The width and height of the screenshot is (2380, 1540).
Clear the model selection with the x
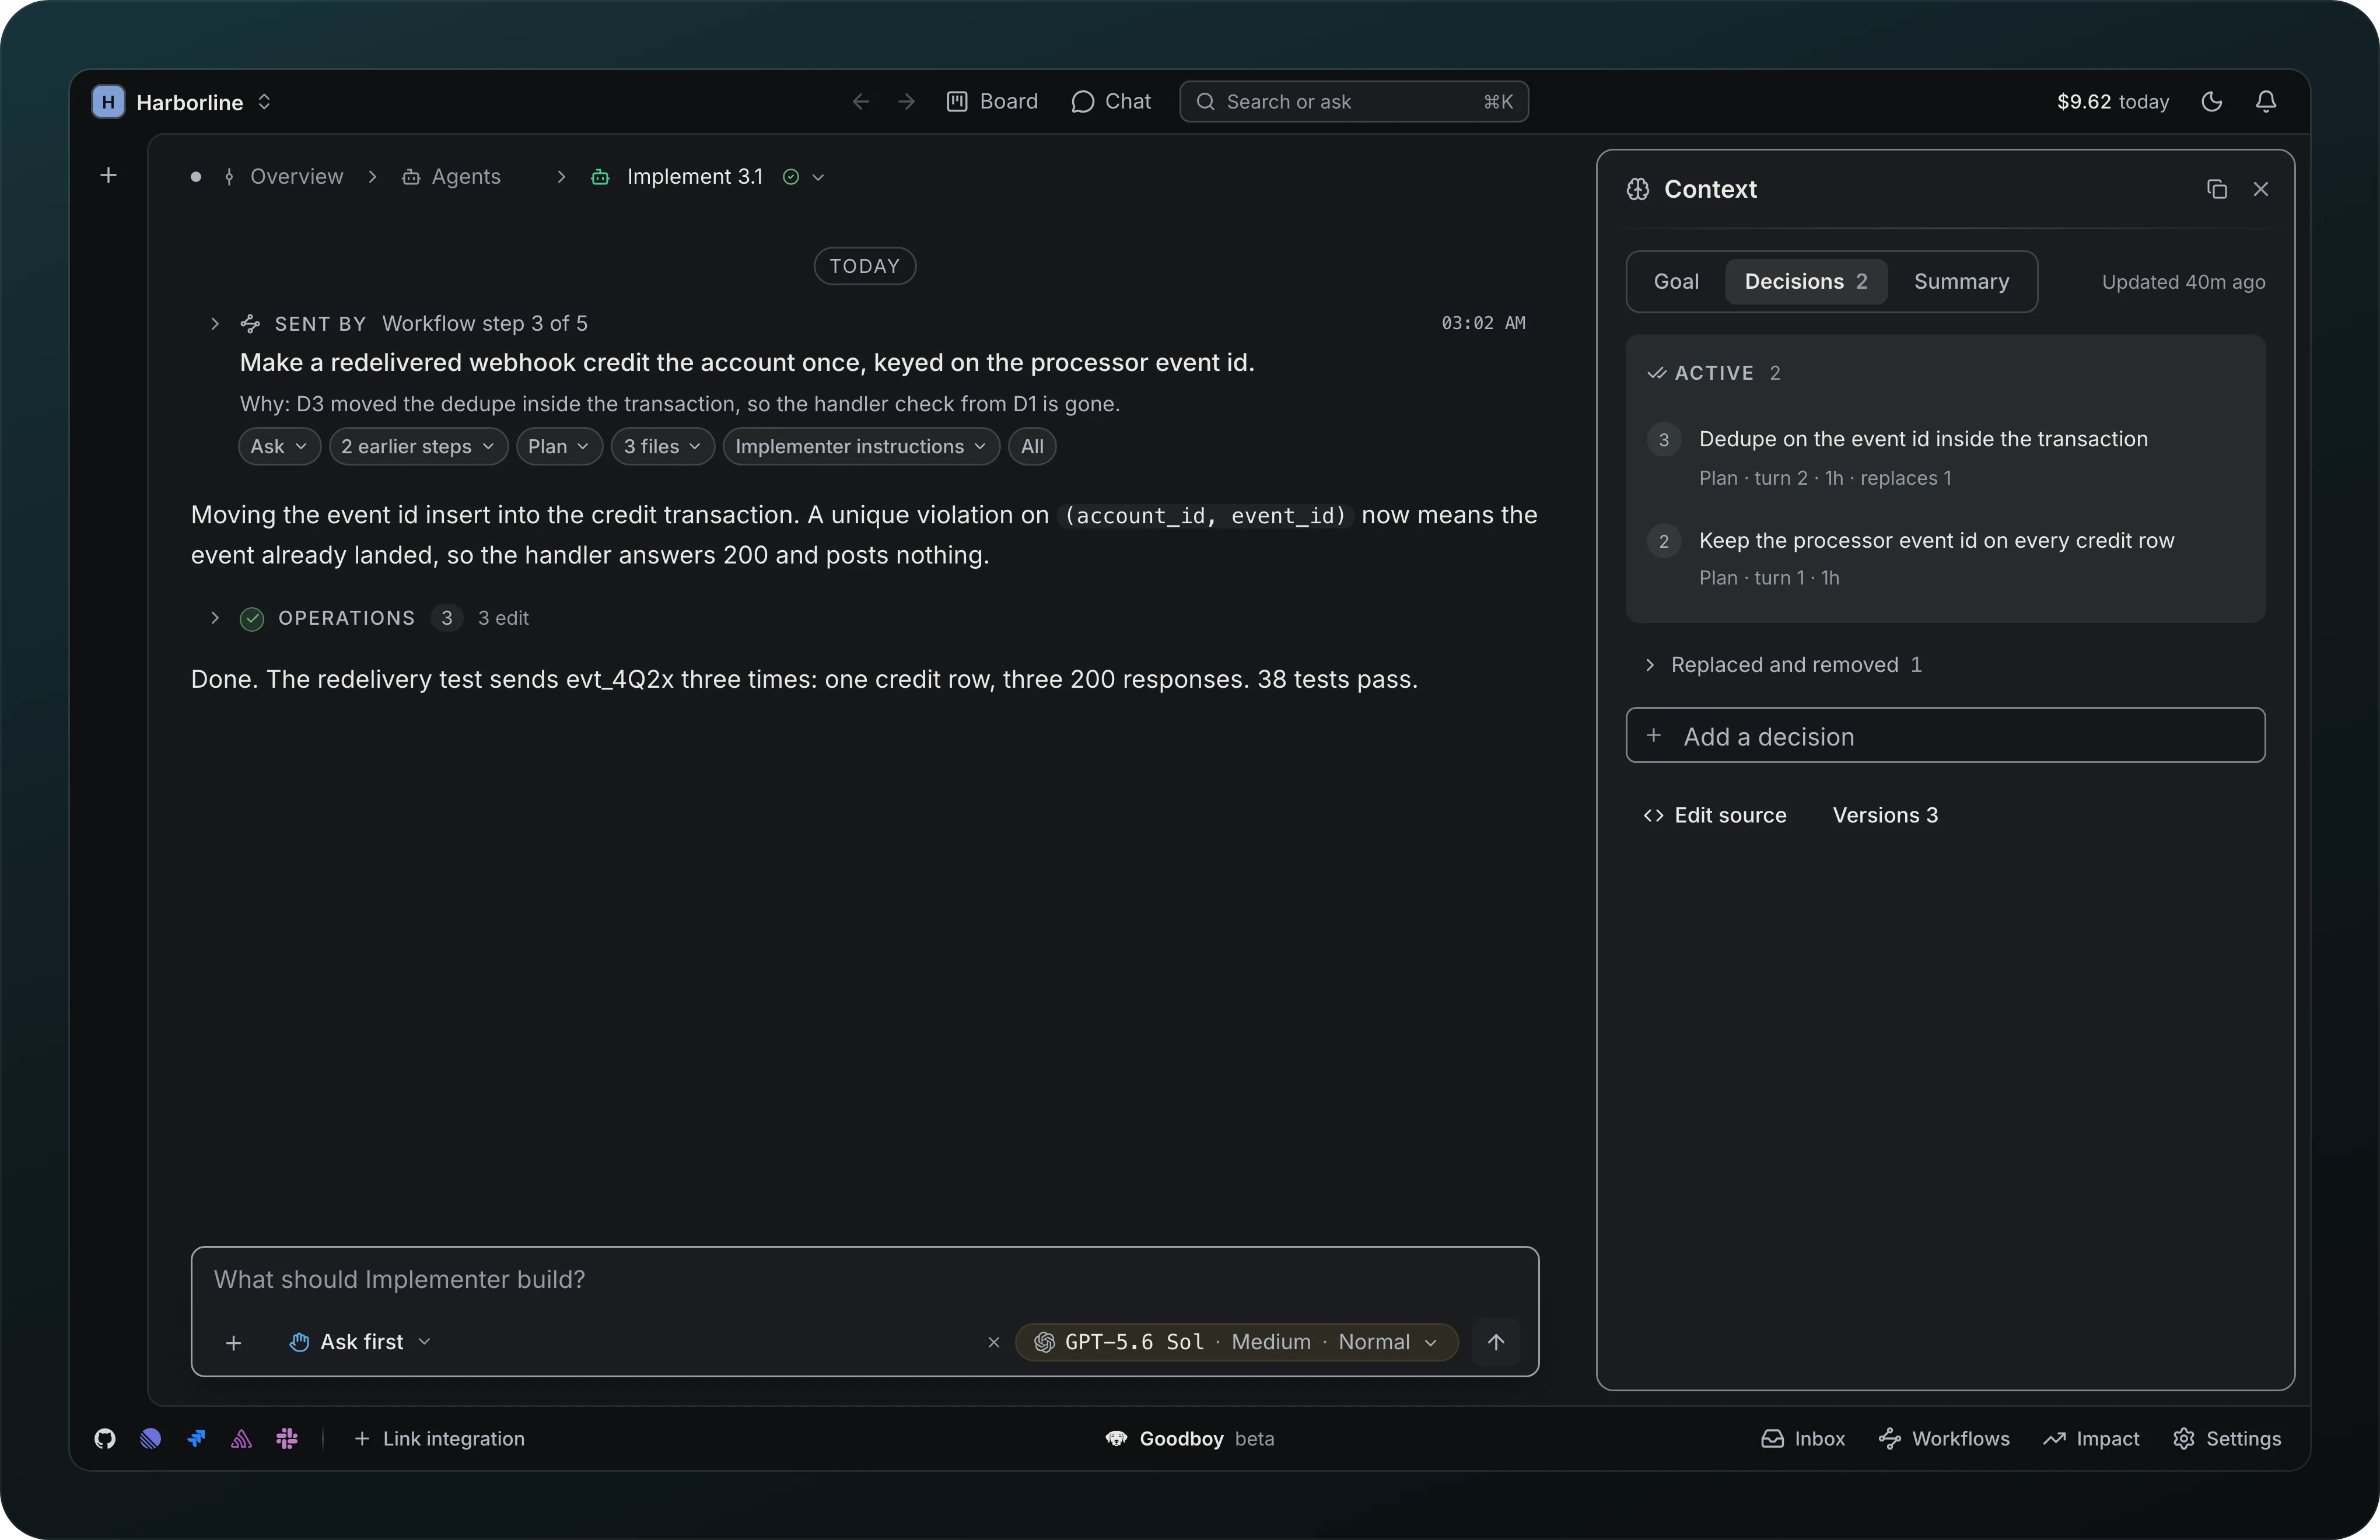[x=994, y=1342]
